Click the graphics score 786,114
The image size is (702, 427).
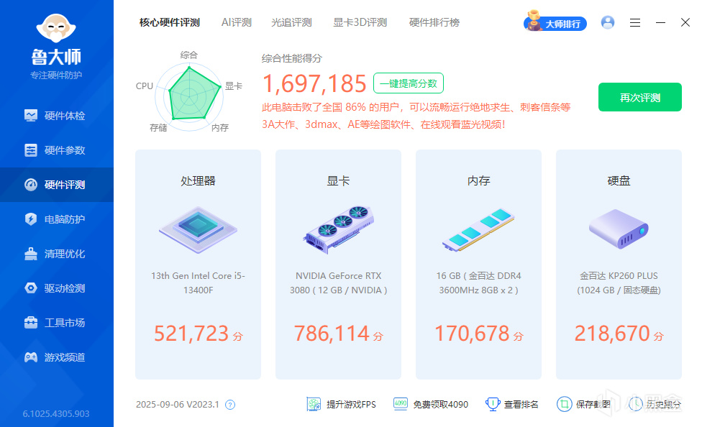click(x=332, y=334)
